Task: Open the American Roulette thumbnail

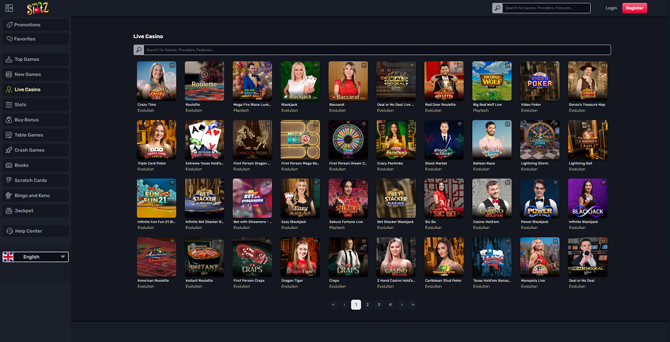Action: pos(156,257)
